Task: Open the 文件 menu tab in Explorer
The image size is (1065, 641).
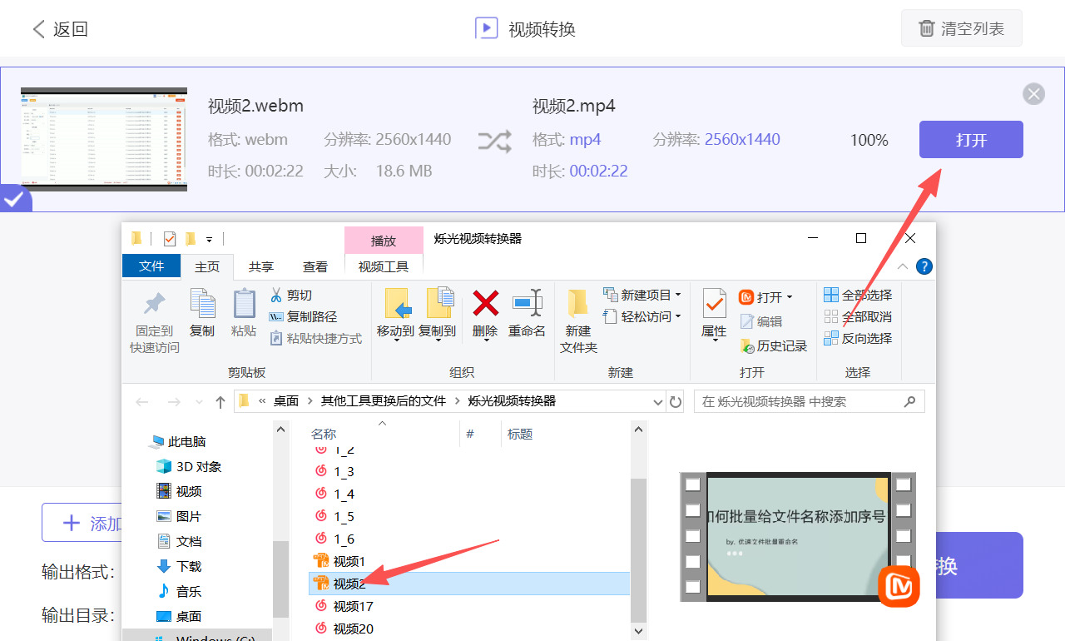Action: 151,266
